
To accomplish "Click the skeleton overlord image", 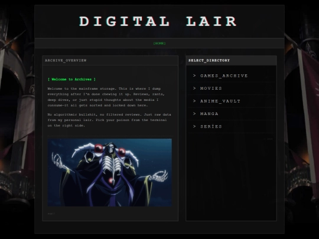I will coord(110,172).
